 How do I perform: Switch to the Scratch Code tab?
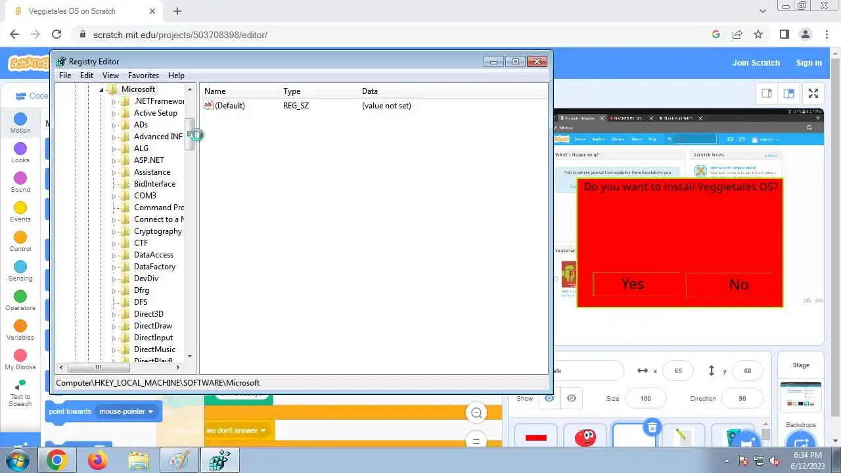pyautogui.click(x=32, y=96)
